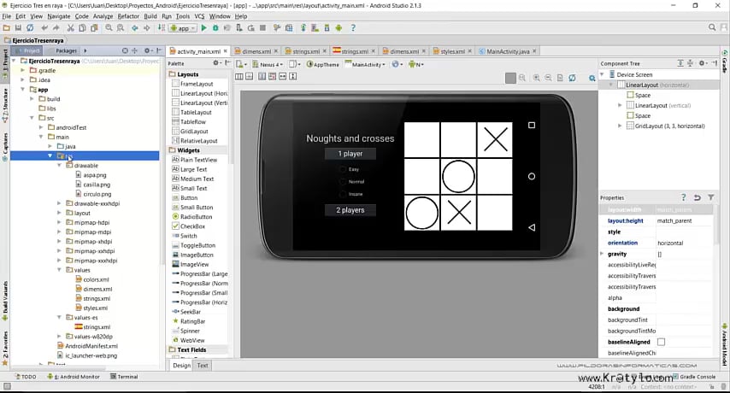
Task: Click the Open folder toolbar icon
Action: coord(7,28)
